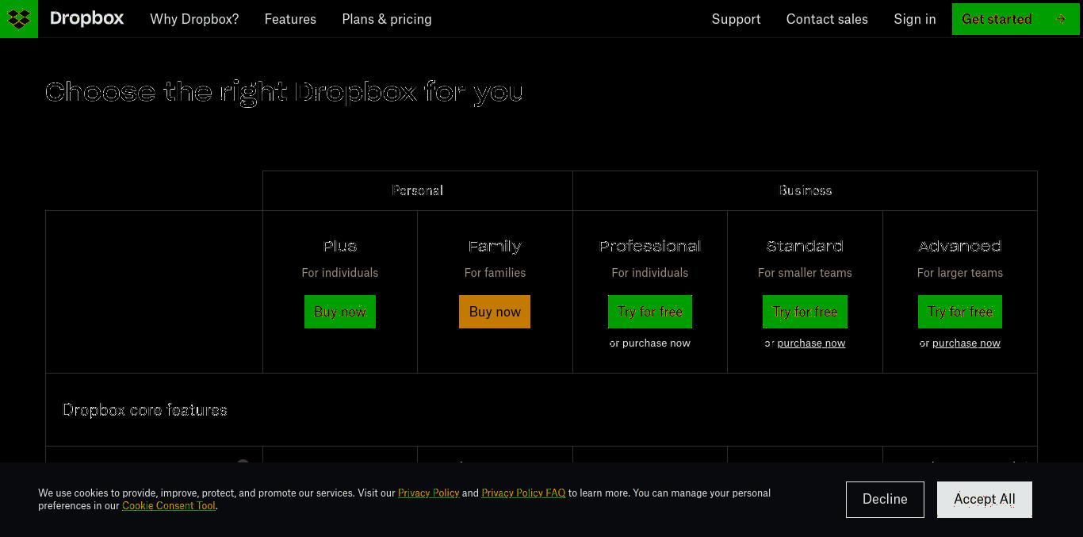Click the Dropbox box logo icon
This screenshot has width=1083, height=537.
[x=19, y=19]
